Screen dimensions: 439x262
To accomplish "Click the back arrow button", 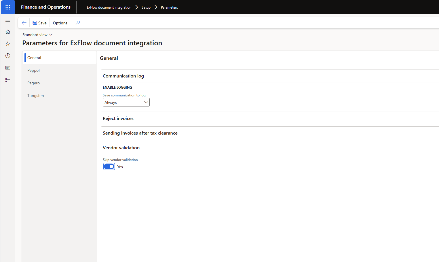I will (x=24, y=23).
